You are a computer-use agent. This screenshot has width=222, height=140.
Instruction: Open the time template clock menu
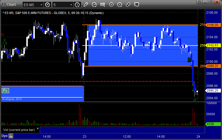(77, 5)
